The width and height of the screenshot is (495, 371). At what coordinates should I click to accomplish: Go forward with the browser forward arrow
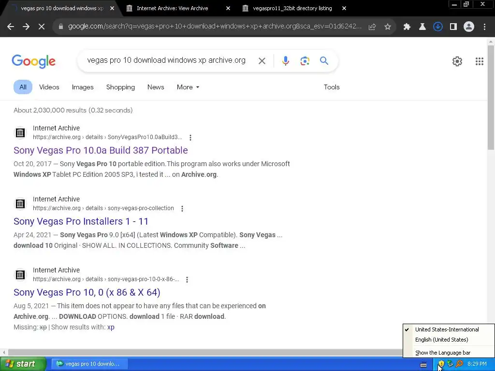26,27
